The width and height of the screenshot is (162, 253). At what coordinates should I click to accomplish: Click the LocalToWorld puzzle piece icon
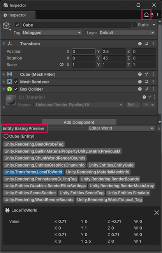[x=7, y=210]
